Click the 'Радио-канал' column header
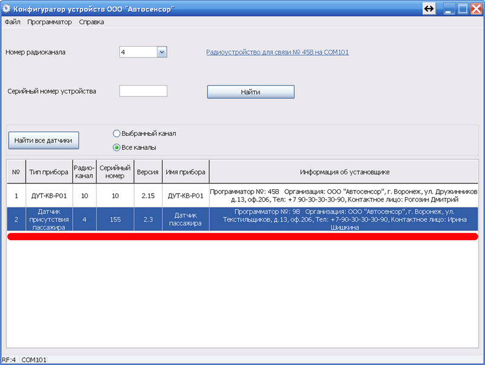485x365 pixels. pos(84,172)
